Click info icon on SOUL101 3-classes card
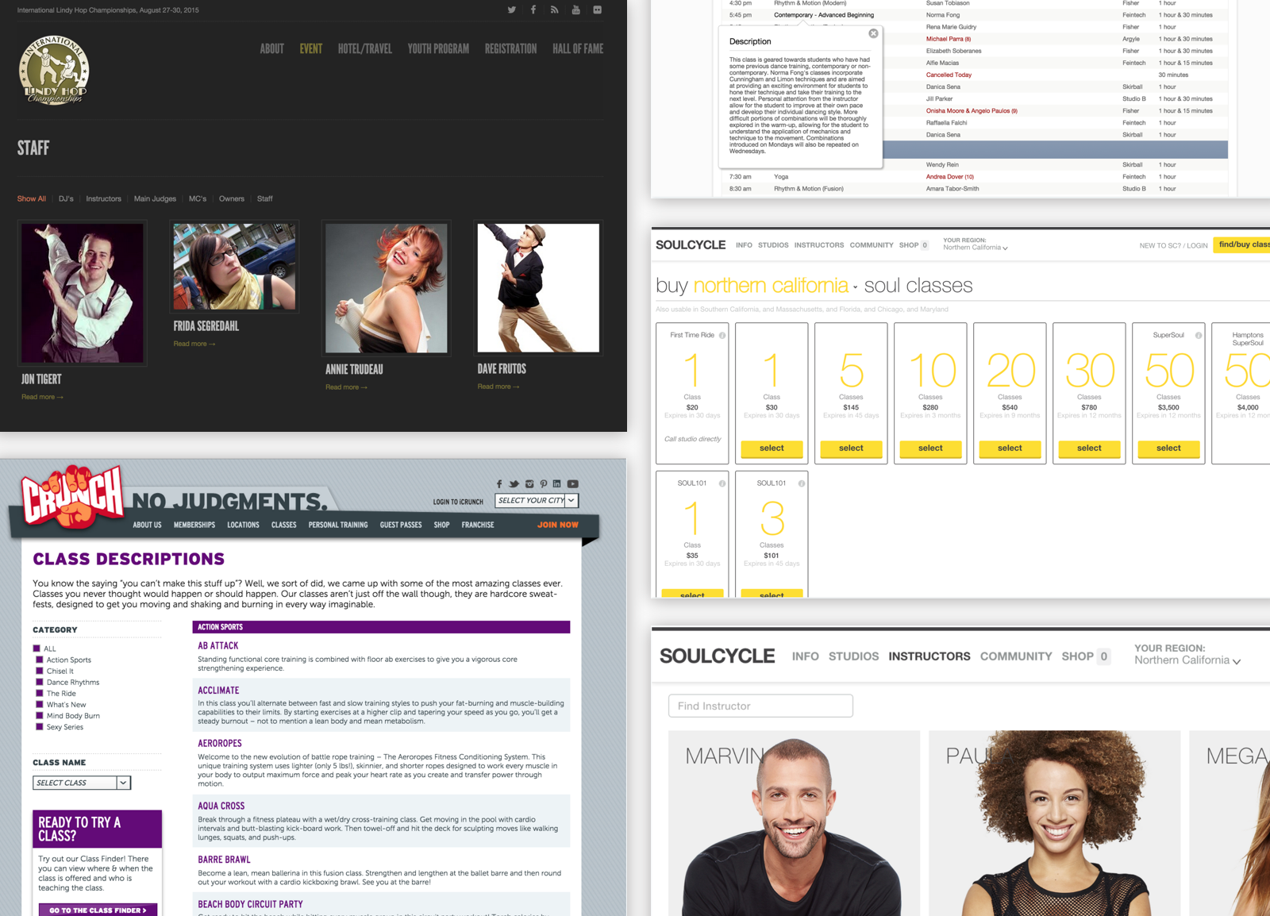The image size is (1270, 916). click(x=802, y=483)
